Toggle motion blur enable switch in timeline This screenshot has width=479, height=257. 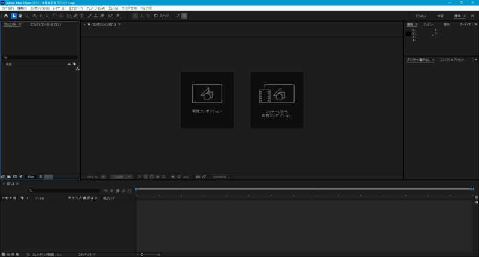pyautogui.click(x=123, y=191)
